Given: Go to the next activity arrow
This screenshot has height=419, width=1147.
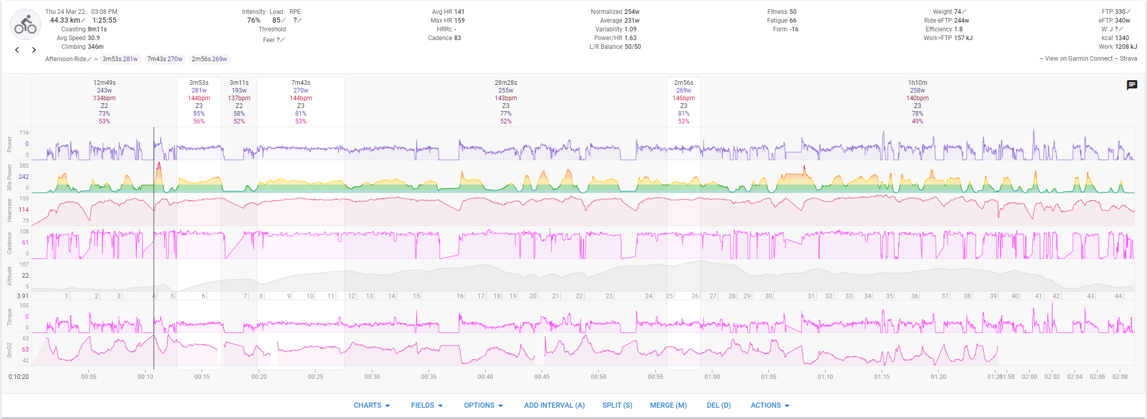Looking at the screenshot, I should (x=34, y=50).
